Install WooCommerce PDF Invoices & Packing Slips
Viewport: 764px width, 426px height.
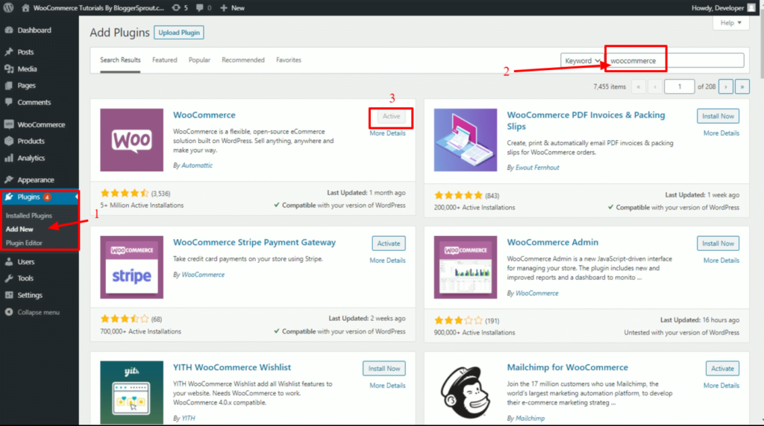718,116
